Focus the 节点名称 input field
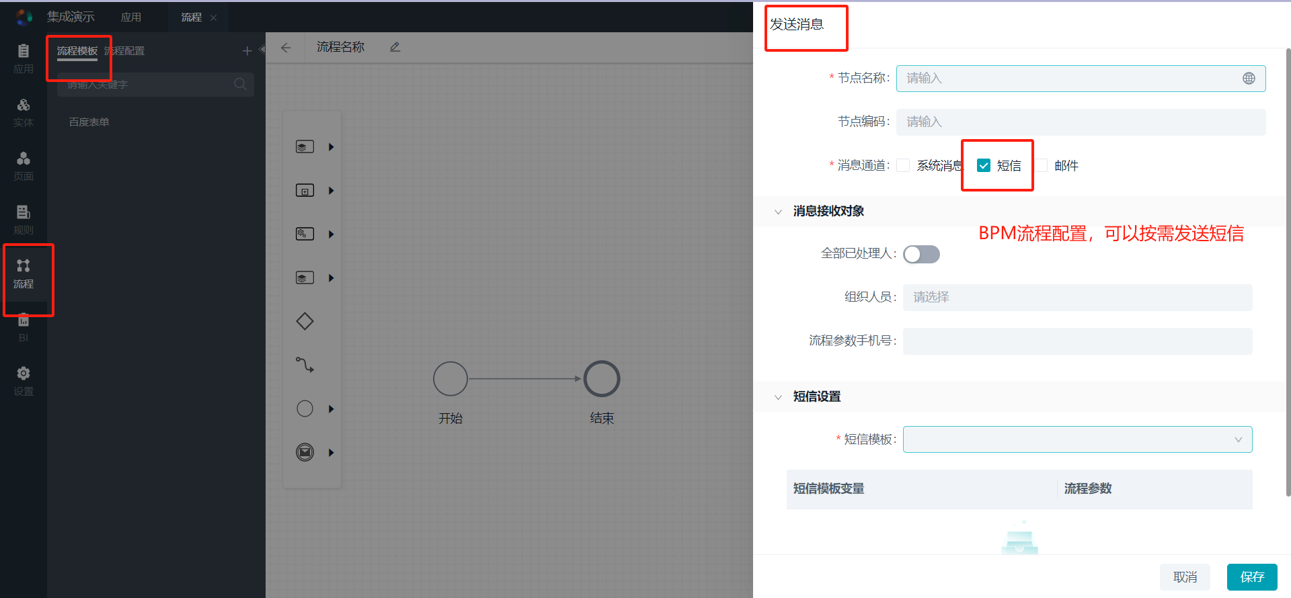 point(1081,79)
